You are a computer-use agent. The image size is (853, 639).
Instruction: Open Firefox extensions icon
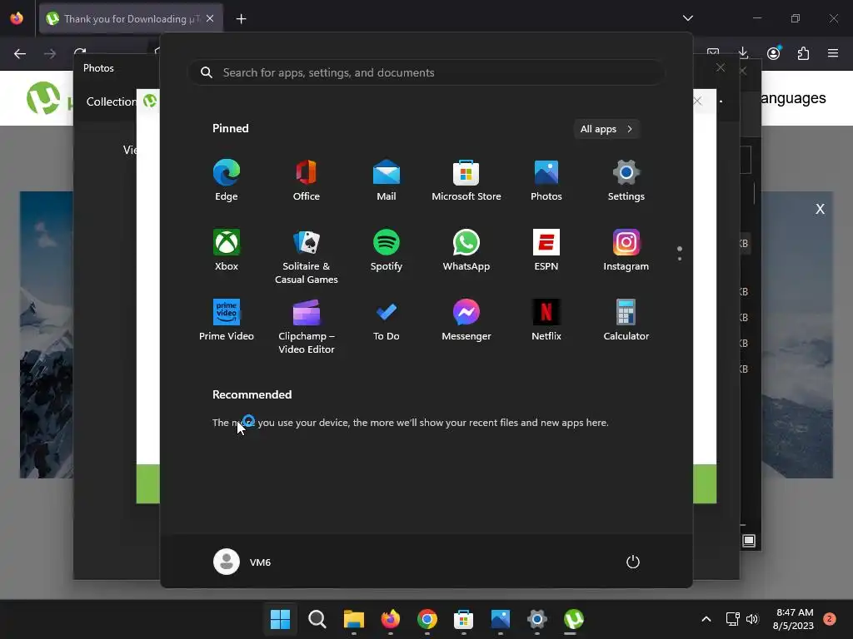coord(803,53)
